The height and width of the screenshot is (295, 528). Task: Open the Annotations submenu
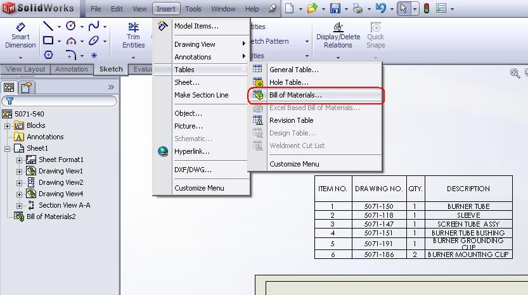point(202,57)
